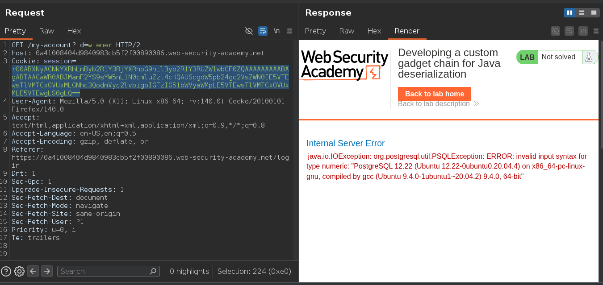The width and height of the screenshot is (603, 285).
Task: Toggle word wrap icon in Request panel
Action: pyautogui.click(x=263, y=31)
